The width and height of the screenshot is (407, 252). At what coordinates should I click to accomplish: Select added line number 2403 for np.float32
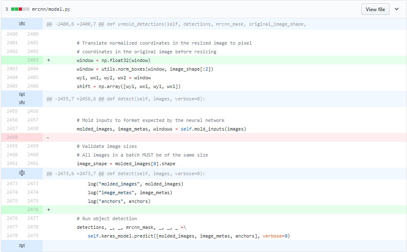[x=33, y=60]
